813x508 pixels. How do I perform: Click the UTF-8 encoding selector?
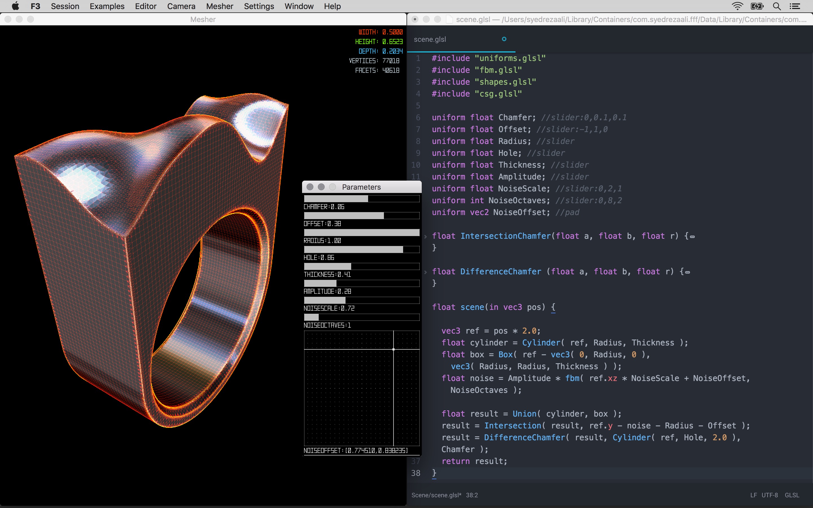pos(770,495)
